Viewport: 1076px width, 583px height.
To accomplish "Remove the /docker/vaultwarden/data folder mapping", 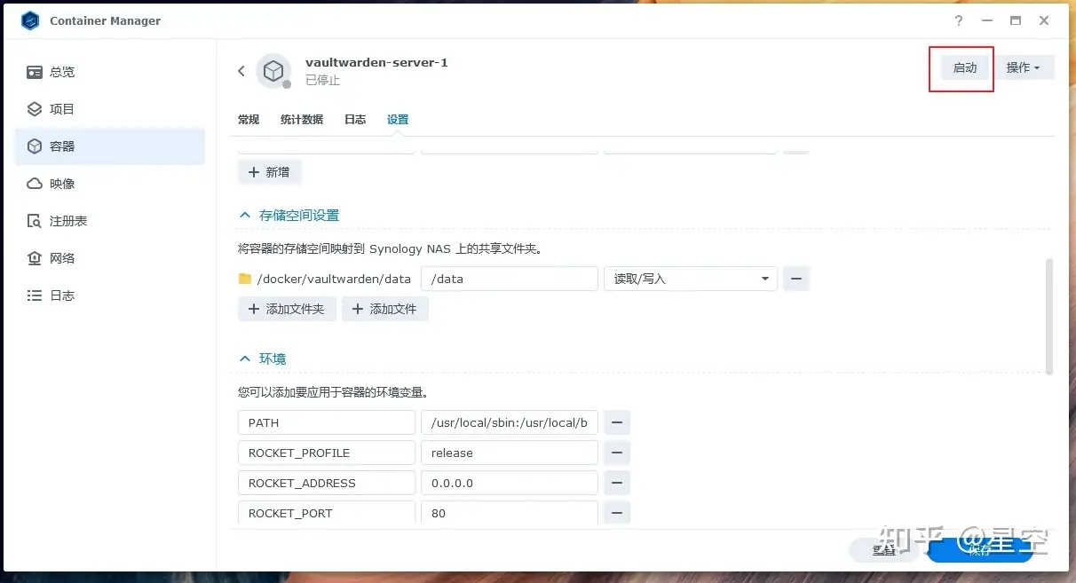I will [x=796, y=279].
